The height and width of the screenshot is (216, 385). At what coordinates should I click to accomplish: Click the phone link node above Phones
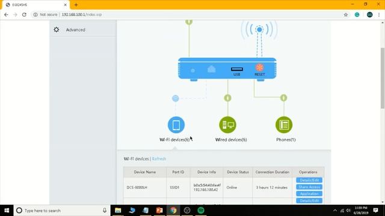click(x=283, y=98)
